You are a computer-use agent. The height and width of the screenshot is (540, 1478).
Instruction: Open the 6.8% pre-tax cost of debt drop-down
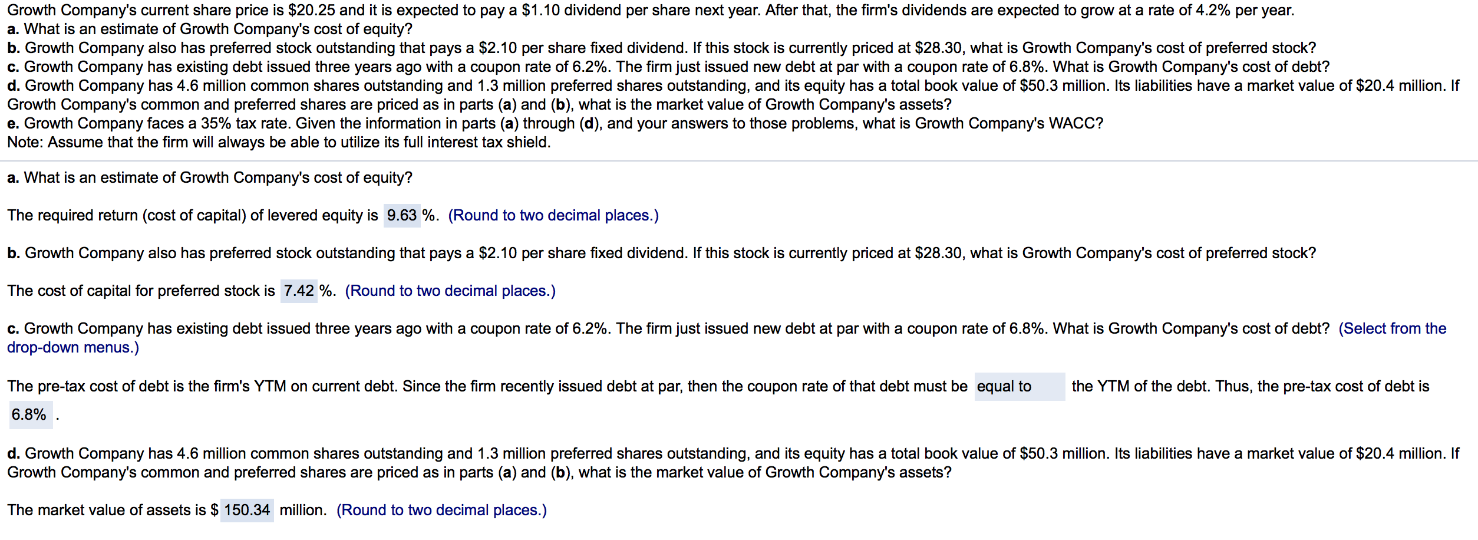31,415
